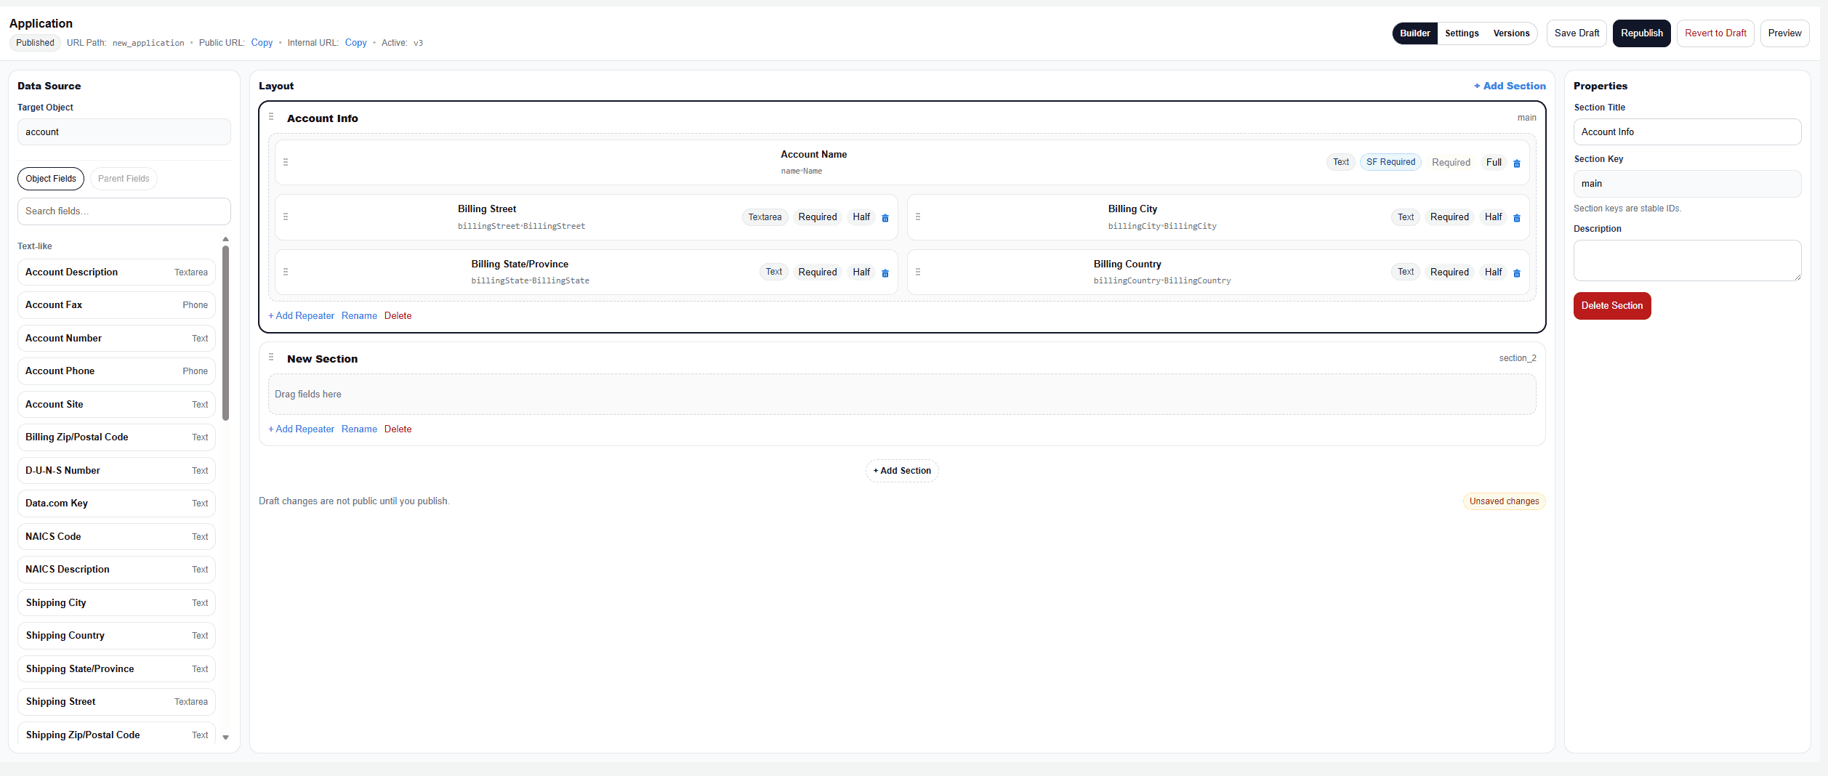
Task: Toggle Required on Billing Street field
Action: 817,217
